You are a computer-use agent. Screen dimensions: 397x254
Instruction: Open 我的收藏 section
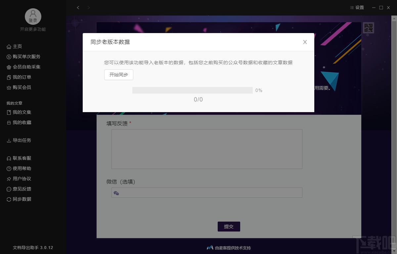(22, 123)
